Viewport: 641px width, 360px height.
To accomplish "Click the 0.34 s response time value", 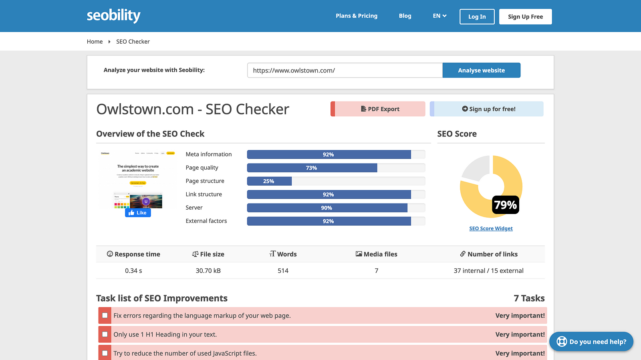I will click(x=133, y=271).
